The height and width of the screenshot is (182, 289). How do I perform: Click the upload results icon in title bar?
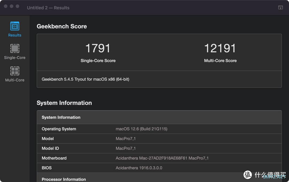280,7
